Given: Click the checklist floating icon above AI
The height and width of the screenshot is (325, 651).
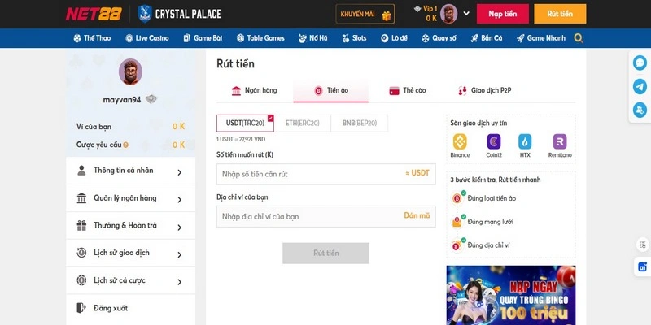Looking at the screenshot, I should click(x=643, y=245).
